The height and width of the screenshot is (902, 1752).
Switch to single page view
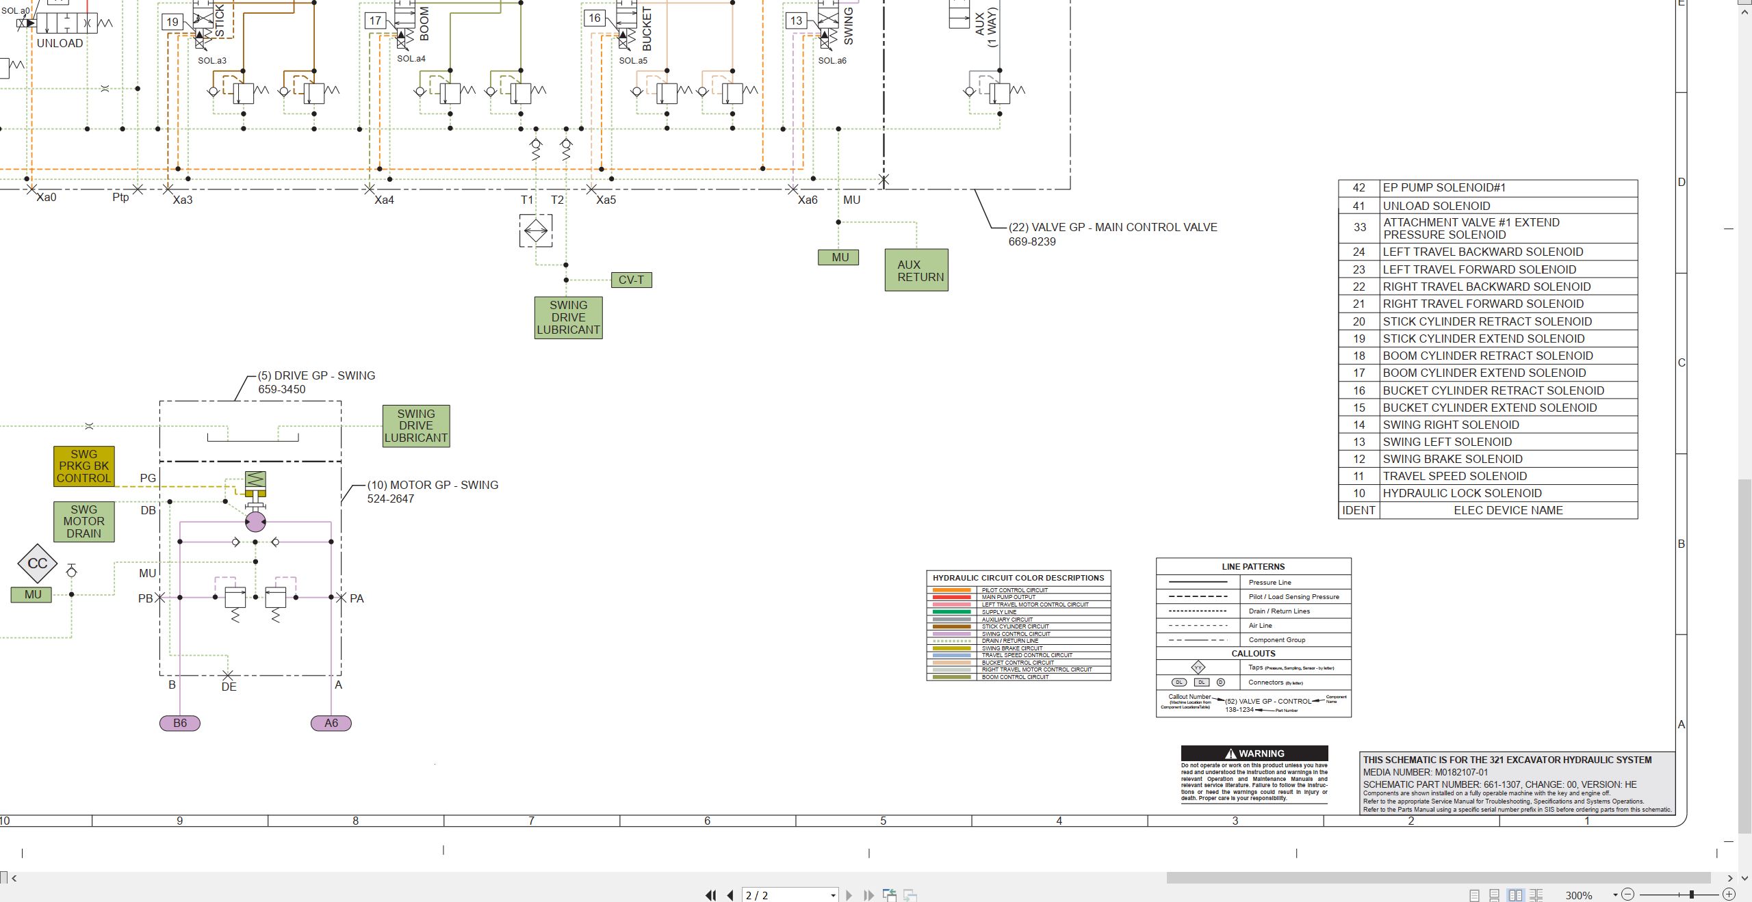pos(1475,894)
